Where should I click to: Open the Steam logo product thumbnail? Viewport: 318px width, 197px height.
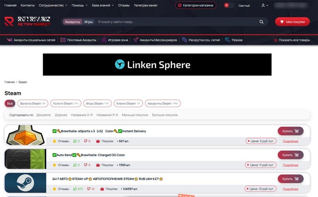coord(25,183)
